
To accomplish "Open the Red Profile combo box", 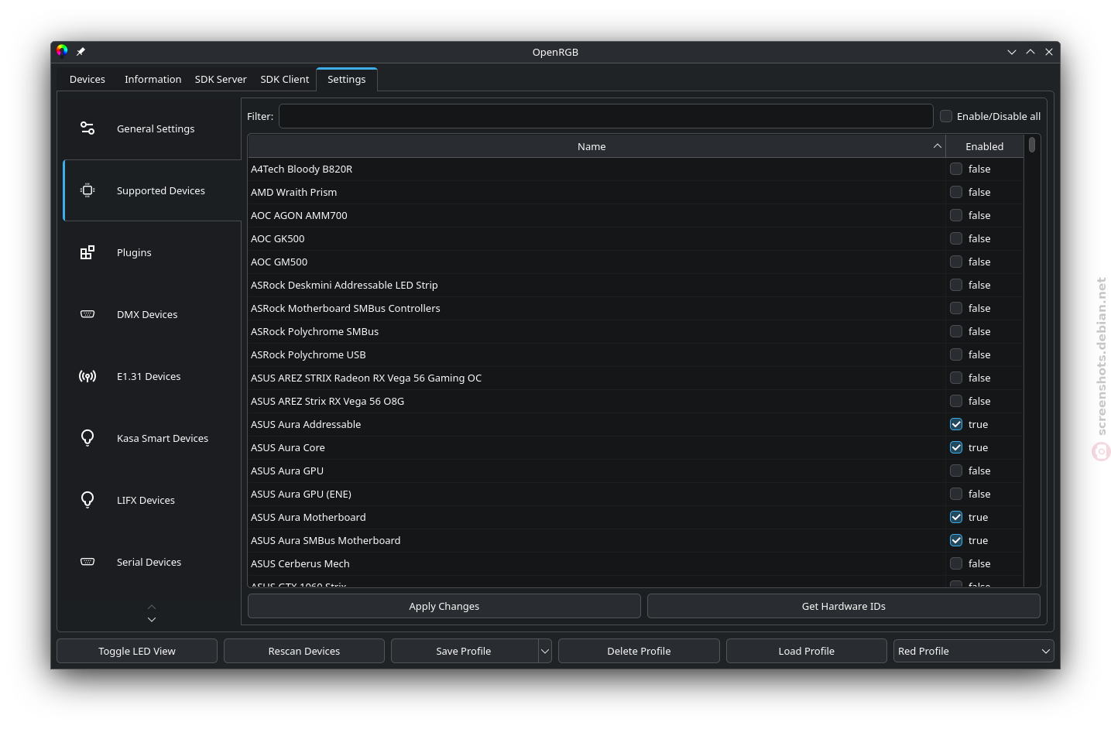I will click(974, 651).
